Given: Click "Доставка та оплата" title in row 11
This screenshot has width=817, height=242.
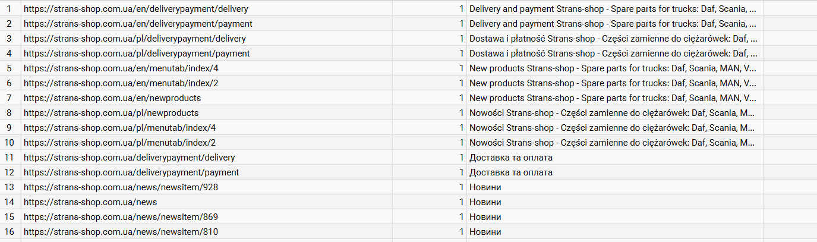Looking at the screenshot, I should [x=511, y=158].
